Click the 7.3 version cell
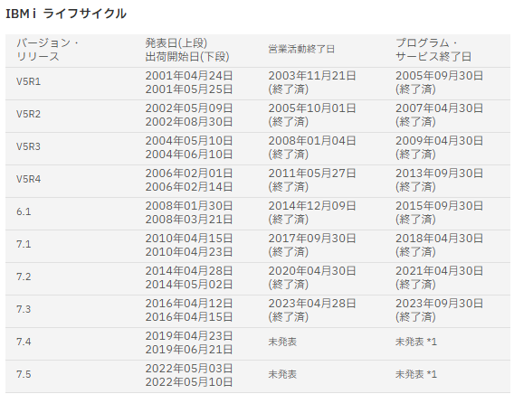The image size is (514, 394). (24, 309)
